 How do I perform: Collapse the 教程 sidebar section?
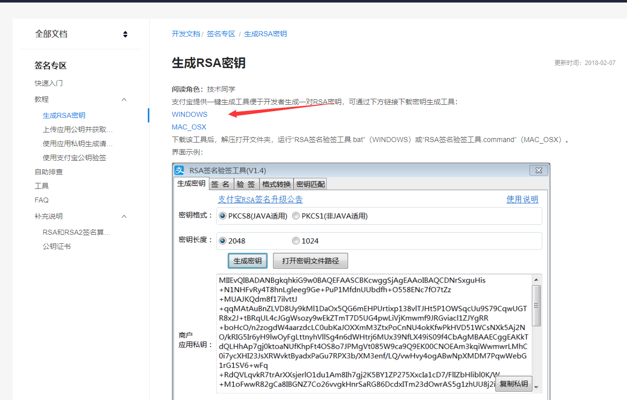(124, 99)
